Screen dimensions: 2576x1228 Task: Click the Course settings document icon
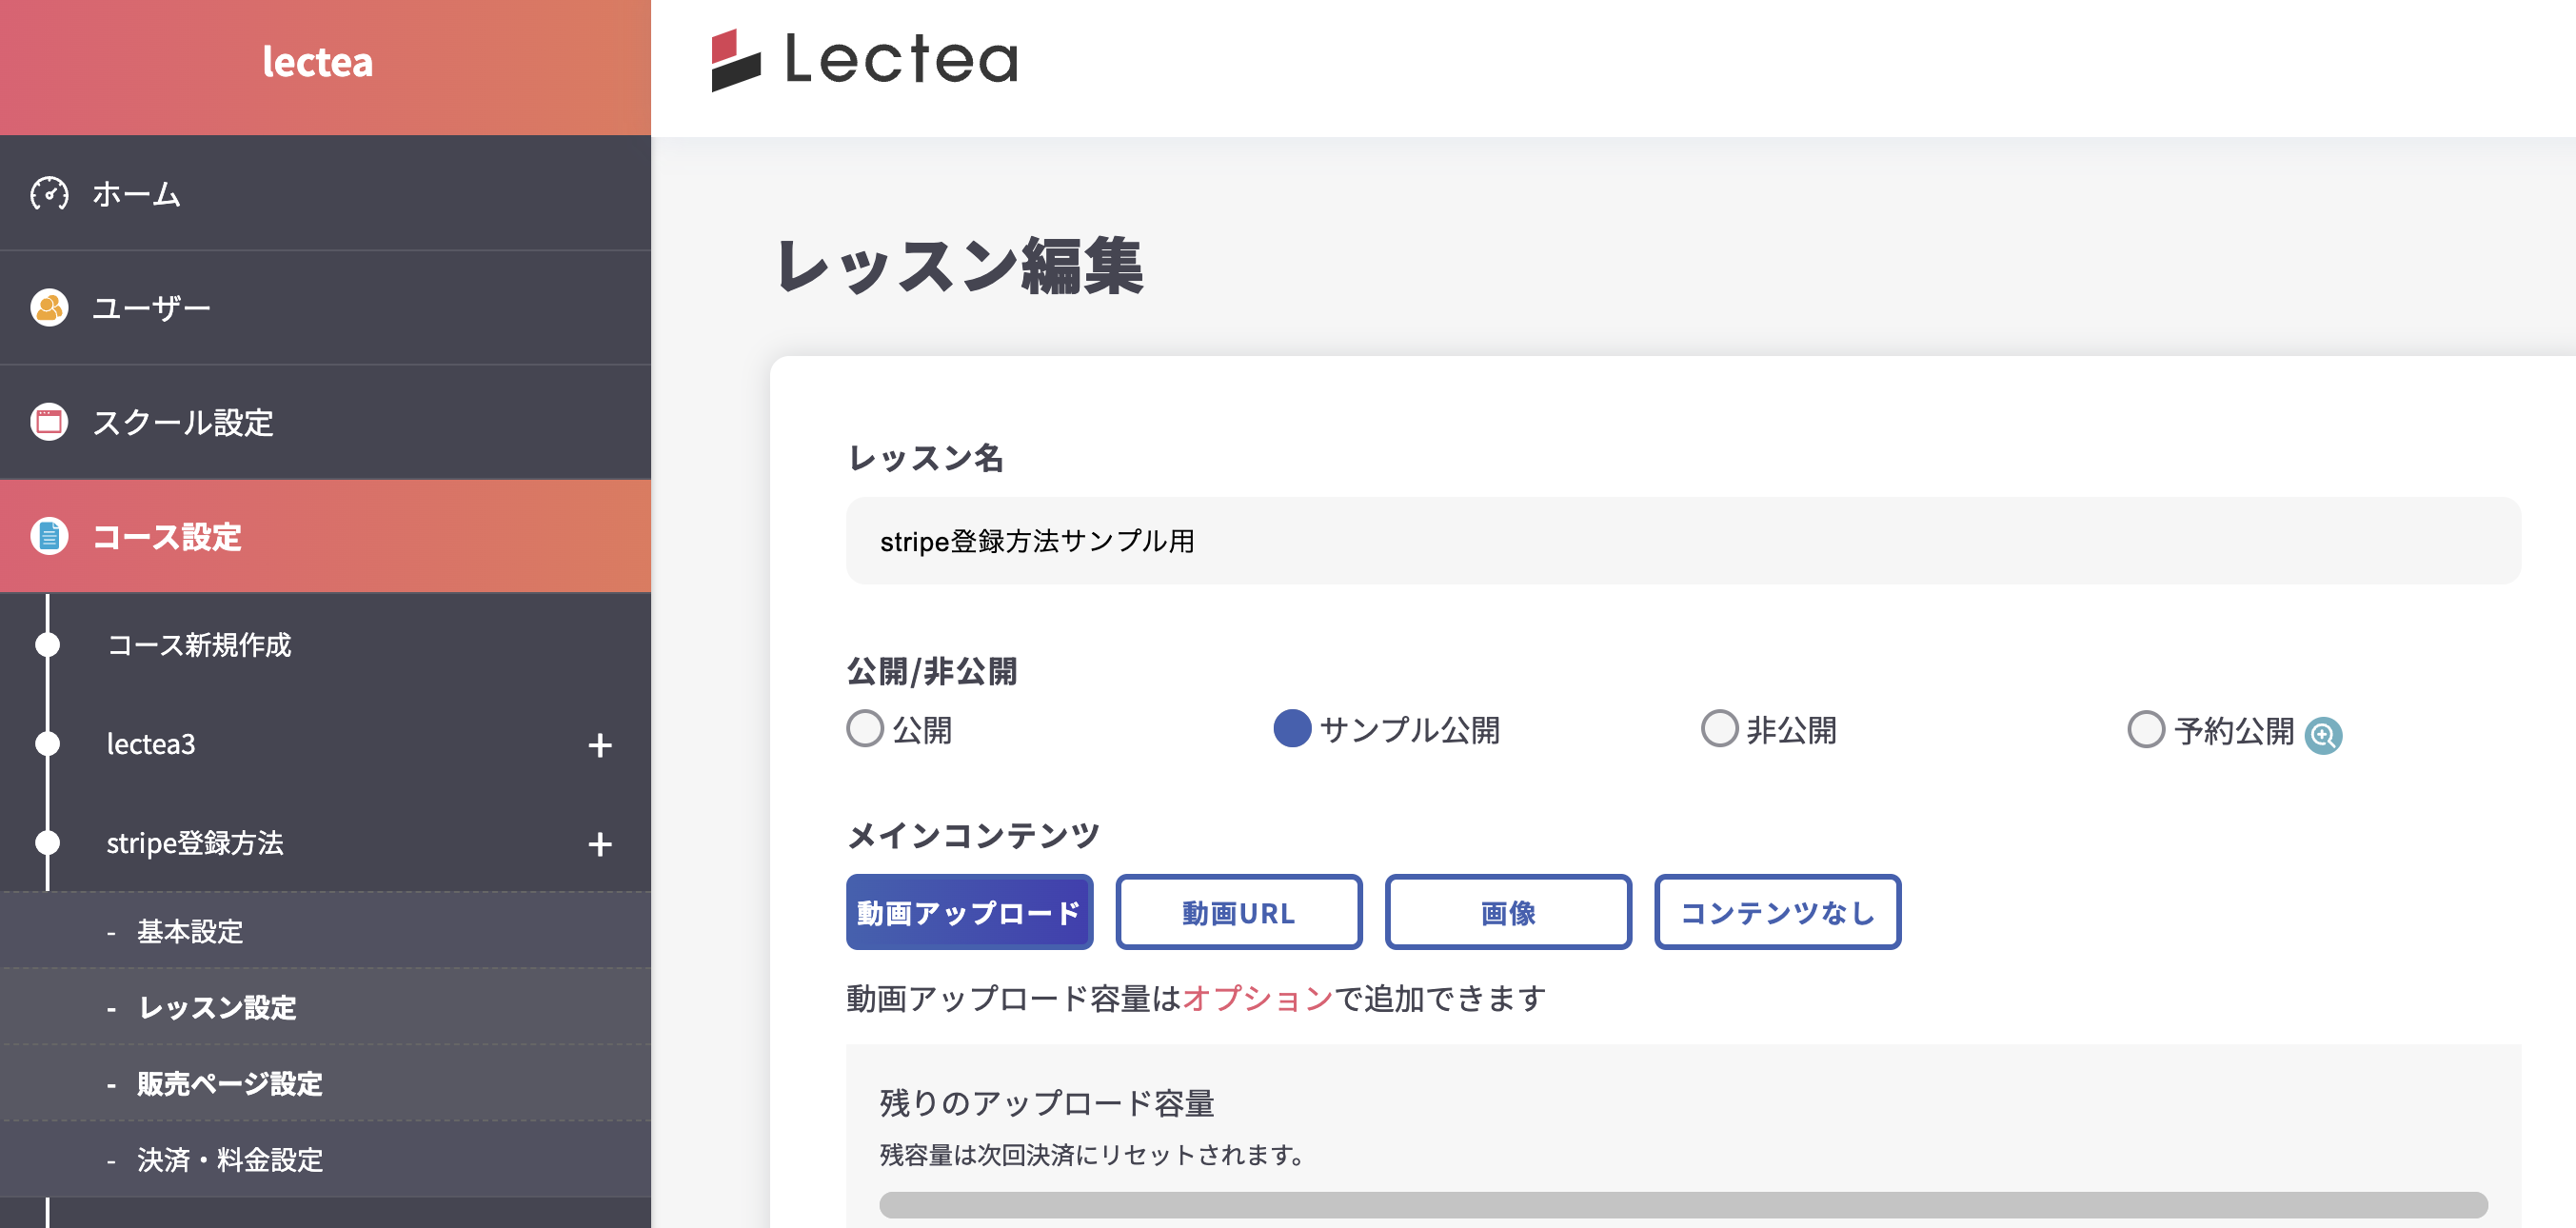(x=49, y=536)
